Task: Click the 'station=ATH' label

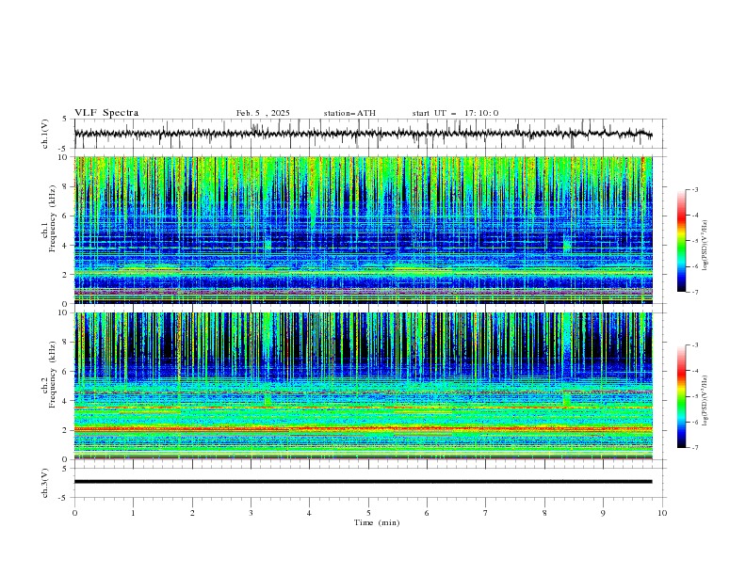Action: click(349, 113)
